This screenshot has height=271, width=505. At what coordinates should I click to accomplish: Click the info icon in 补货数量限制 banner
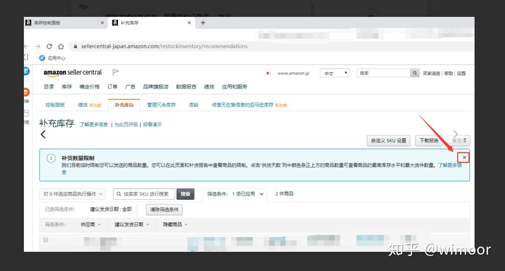coord(51,158)
